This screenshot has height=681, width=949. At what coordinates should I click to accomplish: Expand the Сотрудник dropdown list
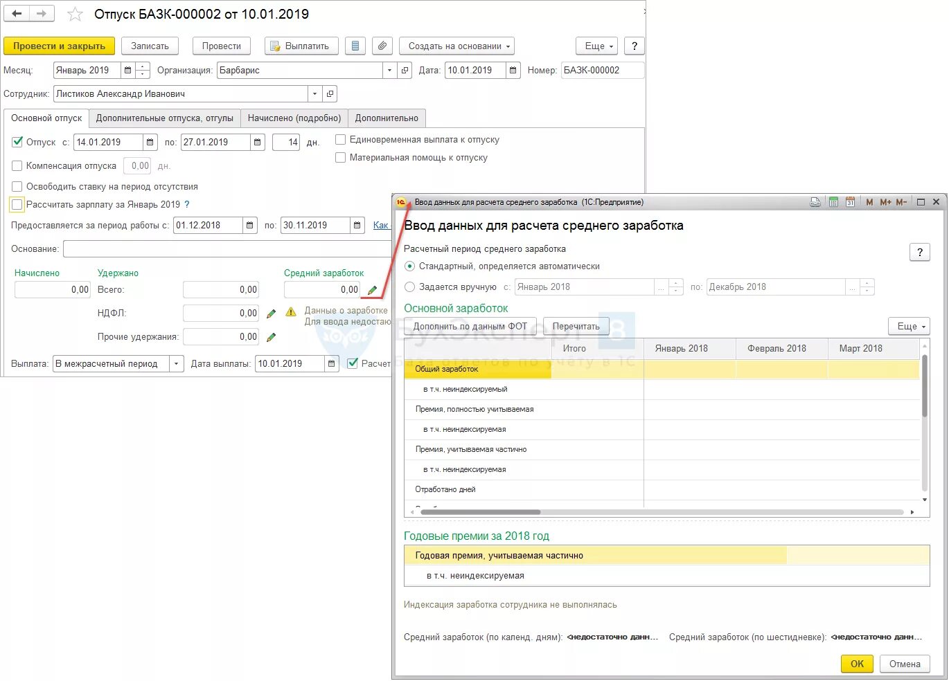314,93
